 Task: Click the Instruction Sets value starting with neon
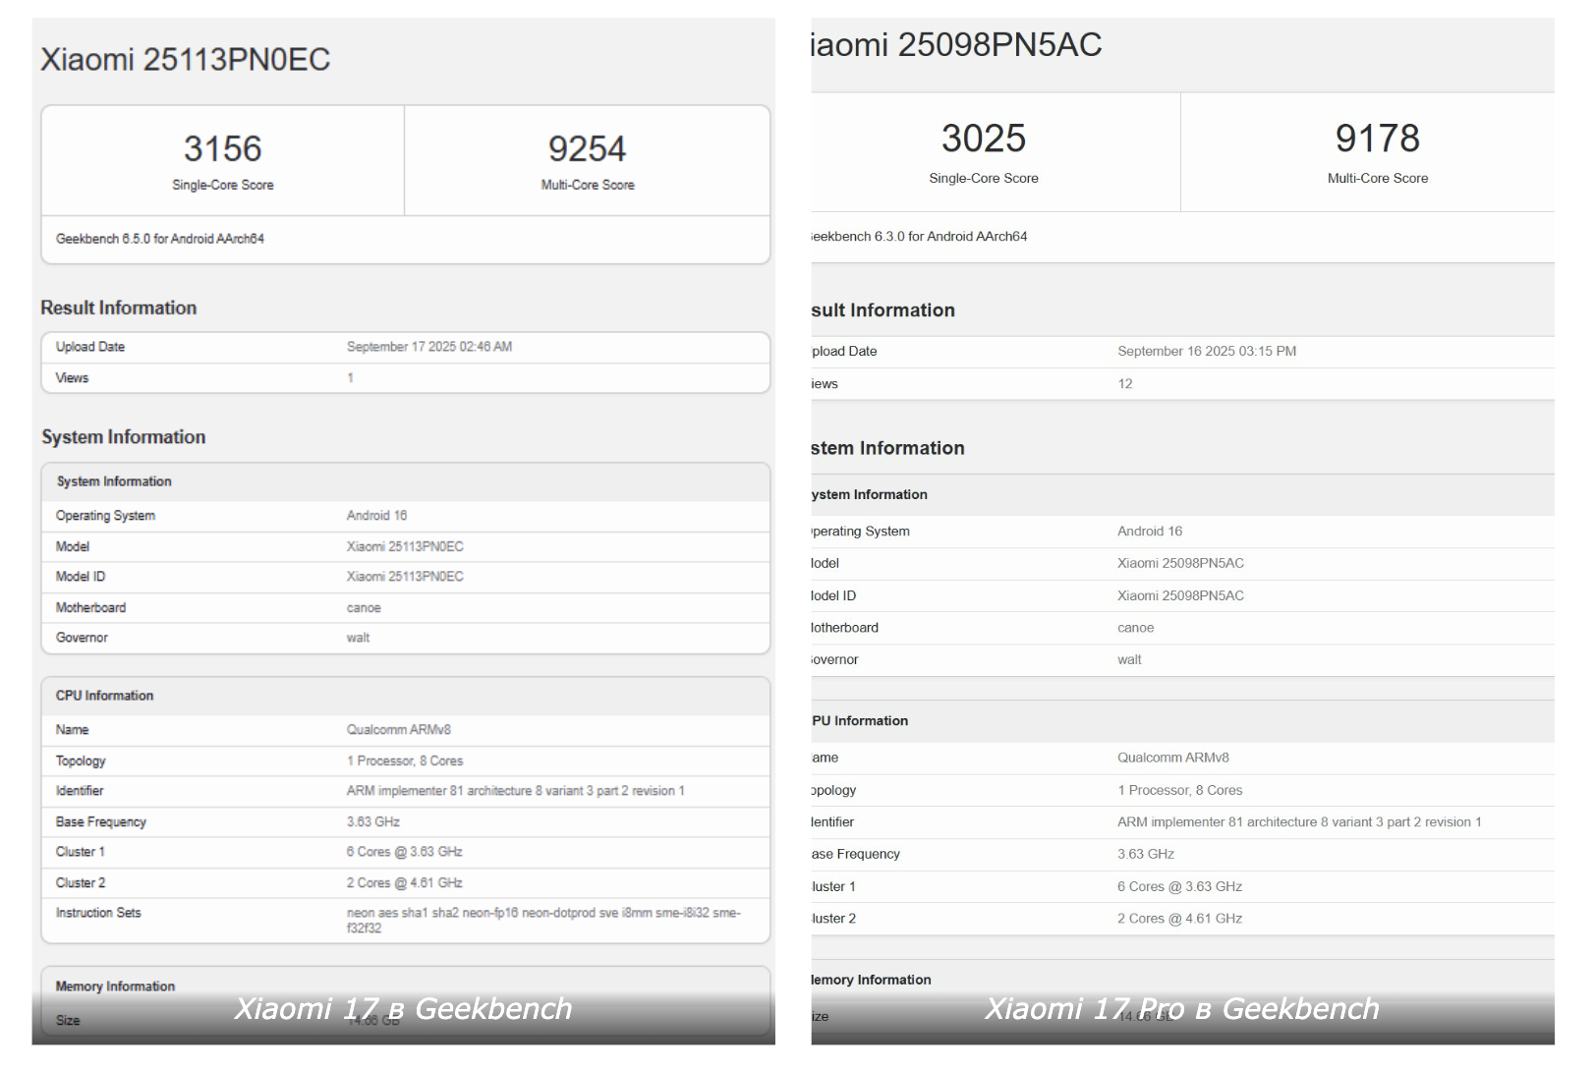tap(542, 920)
